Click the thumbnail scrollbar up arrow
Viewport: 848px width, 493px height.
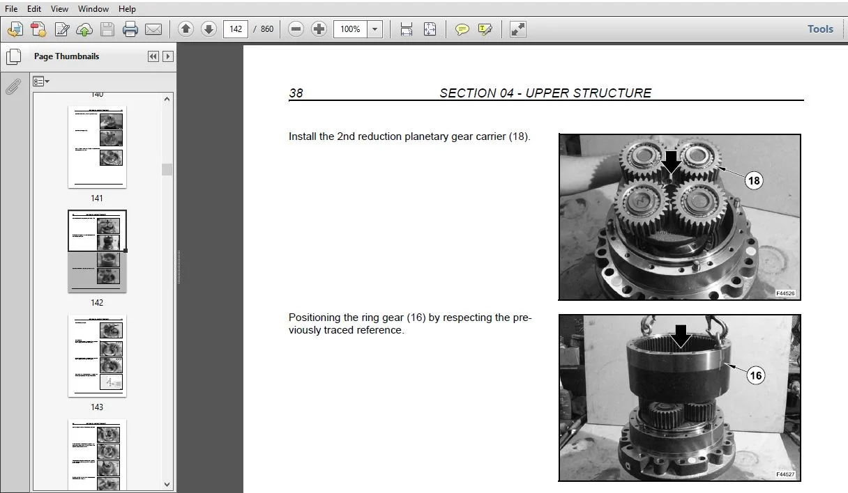click(167, 99)
